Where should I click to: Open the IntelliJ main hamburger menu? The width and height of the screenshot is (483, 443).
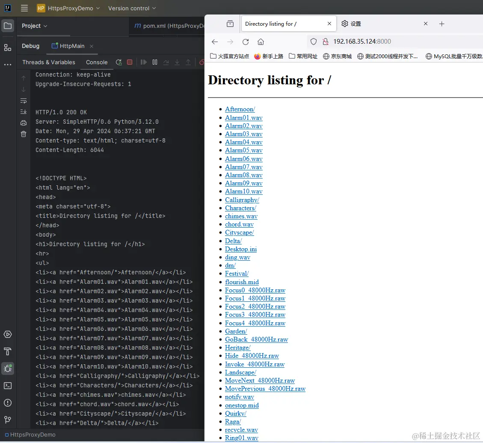[24, 8]
